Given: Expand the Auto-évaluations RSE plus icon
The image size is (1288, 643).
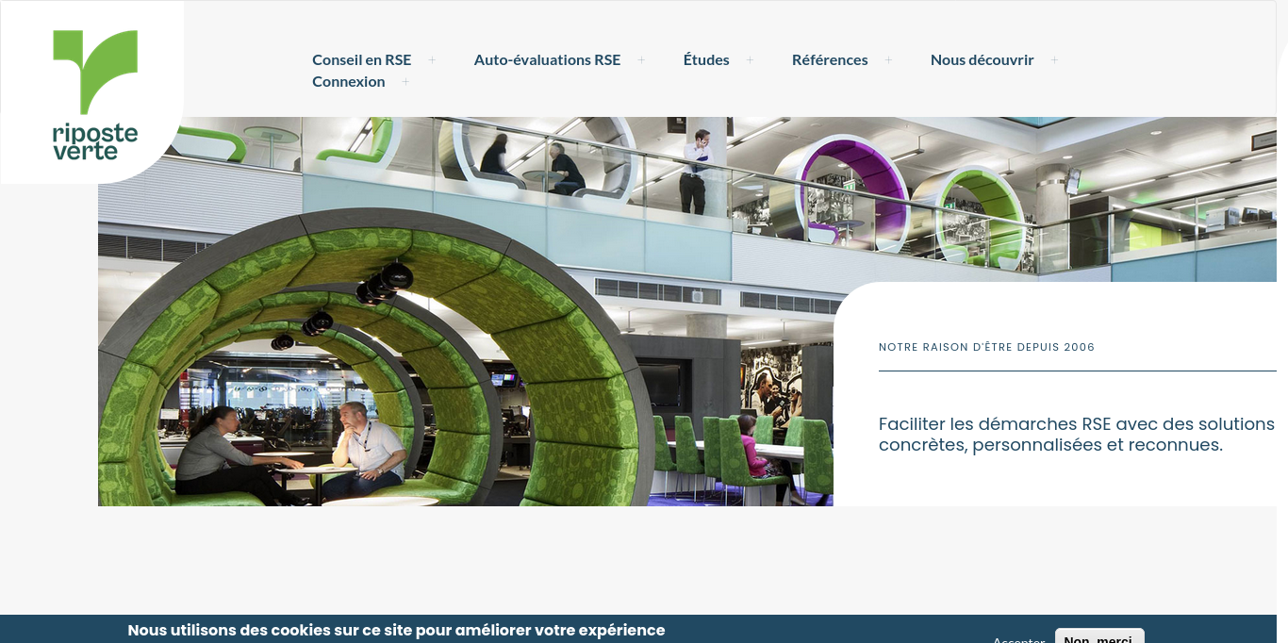Looking at the screenshot, I should [x=641, y=60].
